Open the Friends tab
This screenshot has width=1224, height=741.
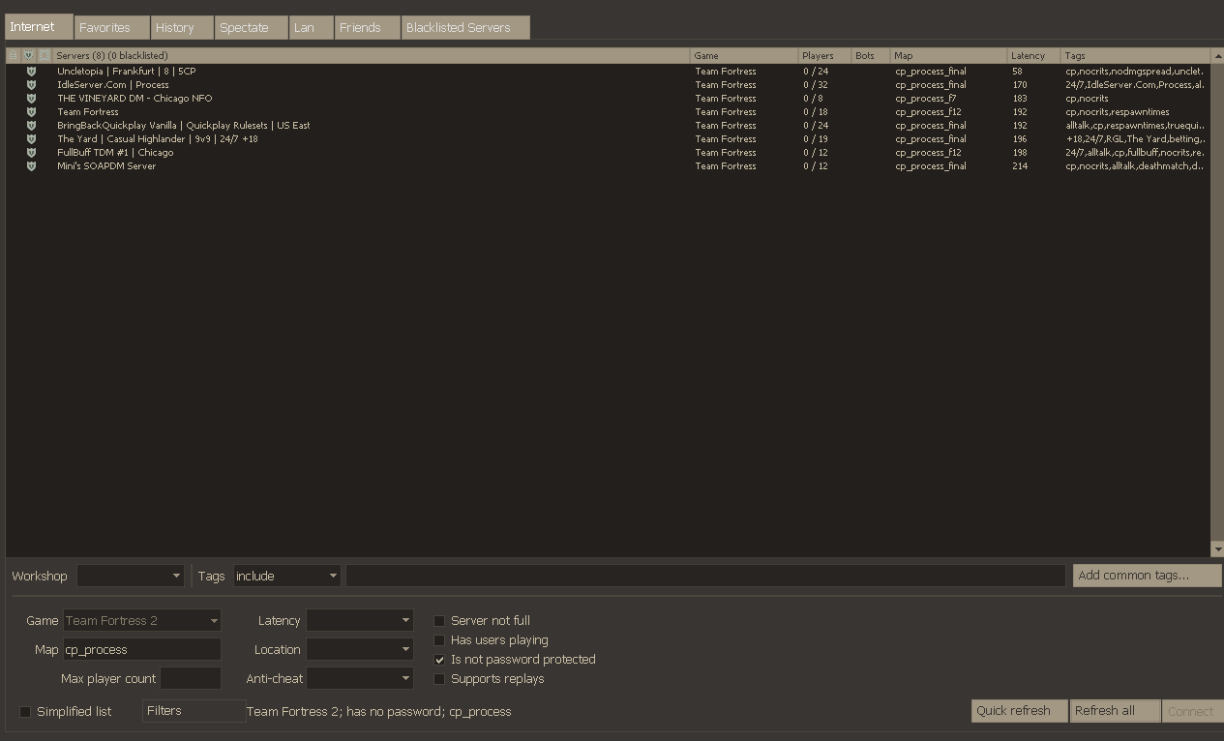click(x=367, y=28)
